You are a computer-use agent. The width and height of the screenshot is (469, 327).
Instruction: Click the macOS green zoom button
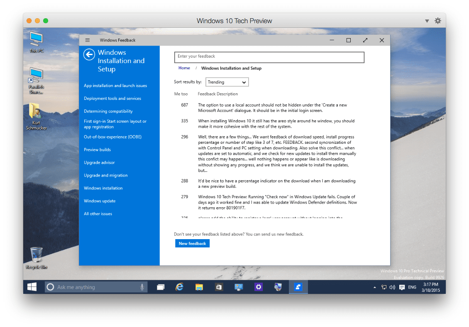coord(46,21)
